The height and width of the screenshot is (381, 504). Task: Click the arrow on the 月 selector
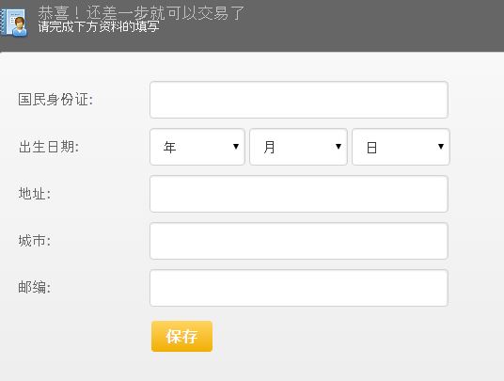(339, 147)
